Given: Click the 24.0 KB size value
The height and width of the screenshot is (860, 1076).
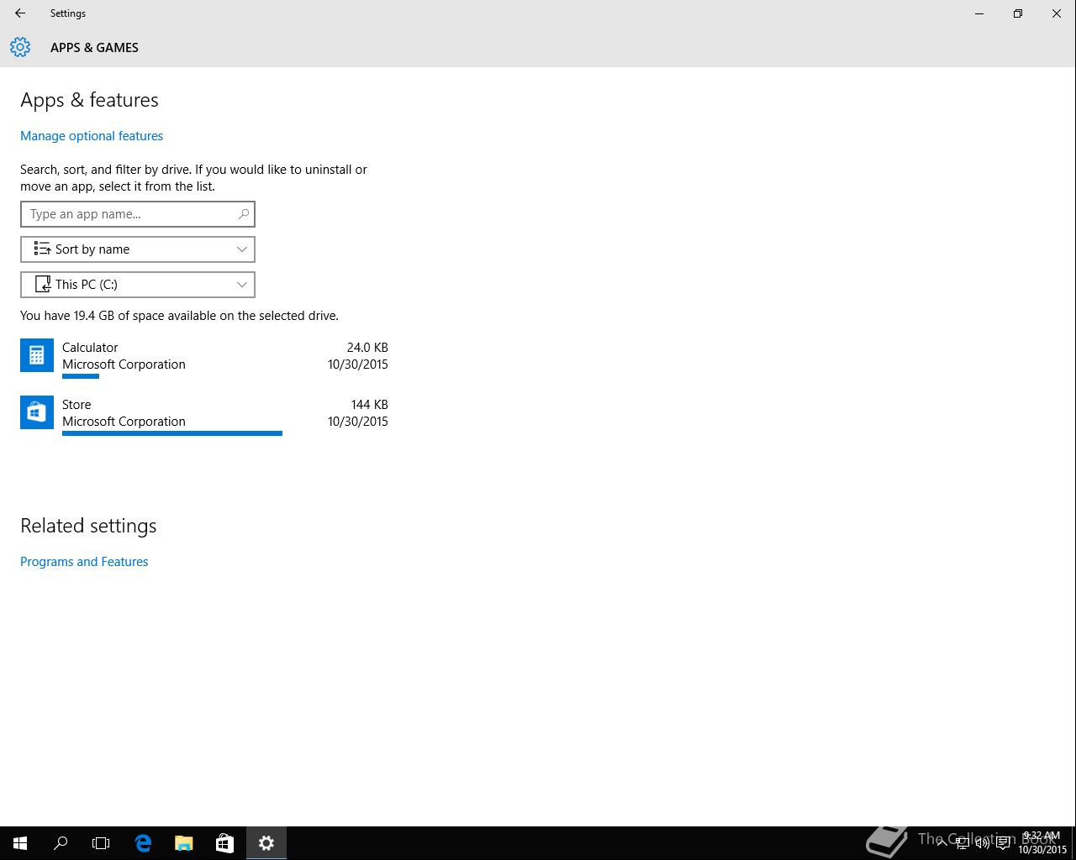Looking at the screenshot, I should 367,348.
